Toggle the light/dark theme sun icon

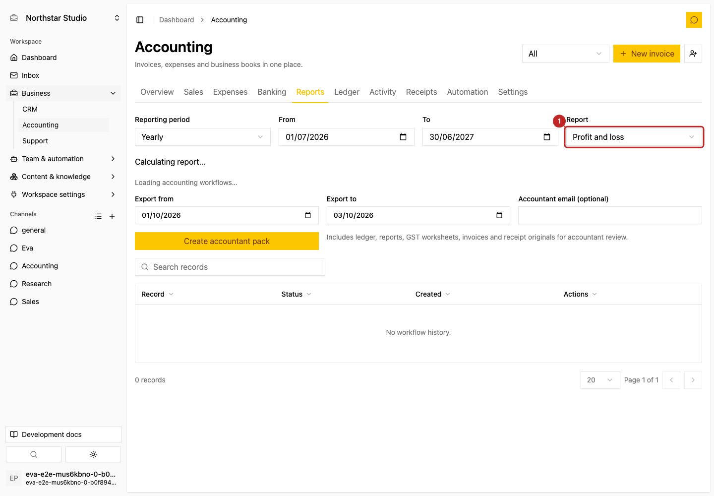click(x=93, y=454)
